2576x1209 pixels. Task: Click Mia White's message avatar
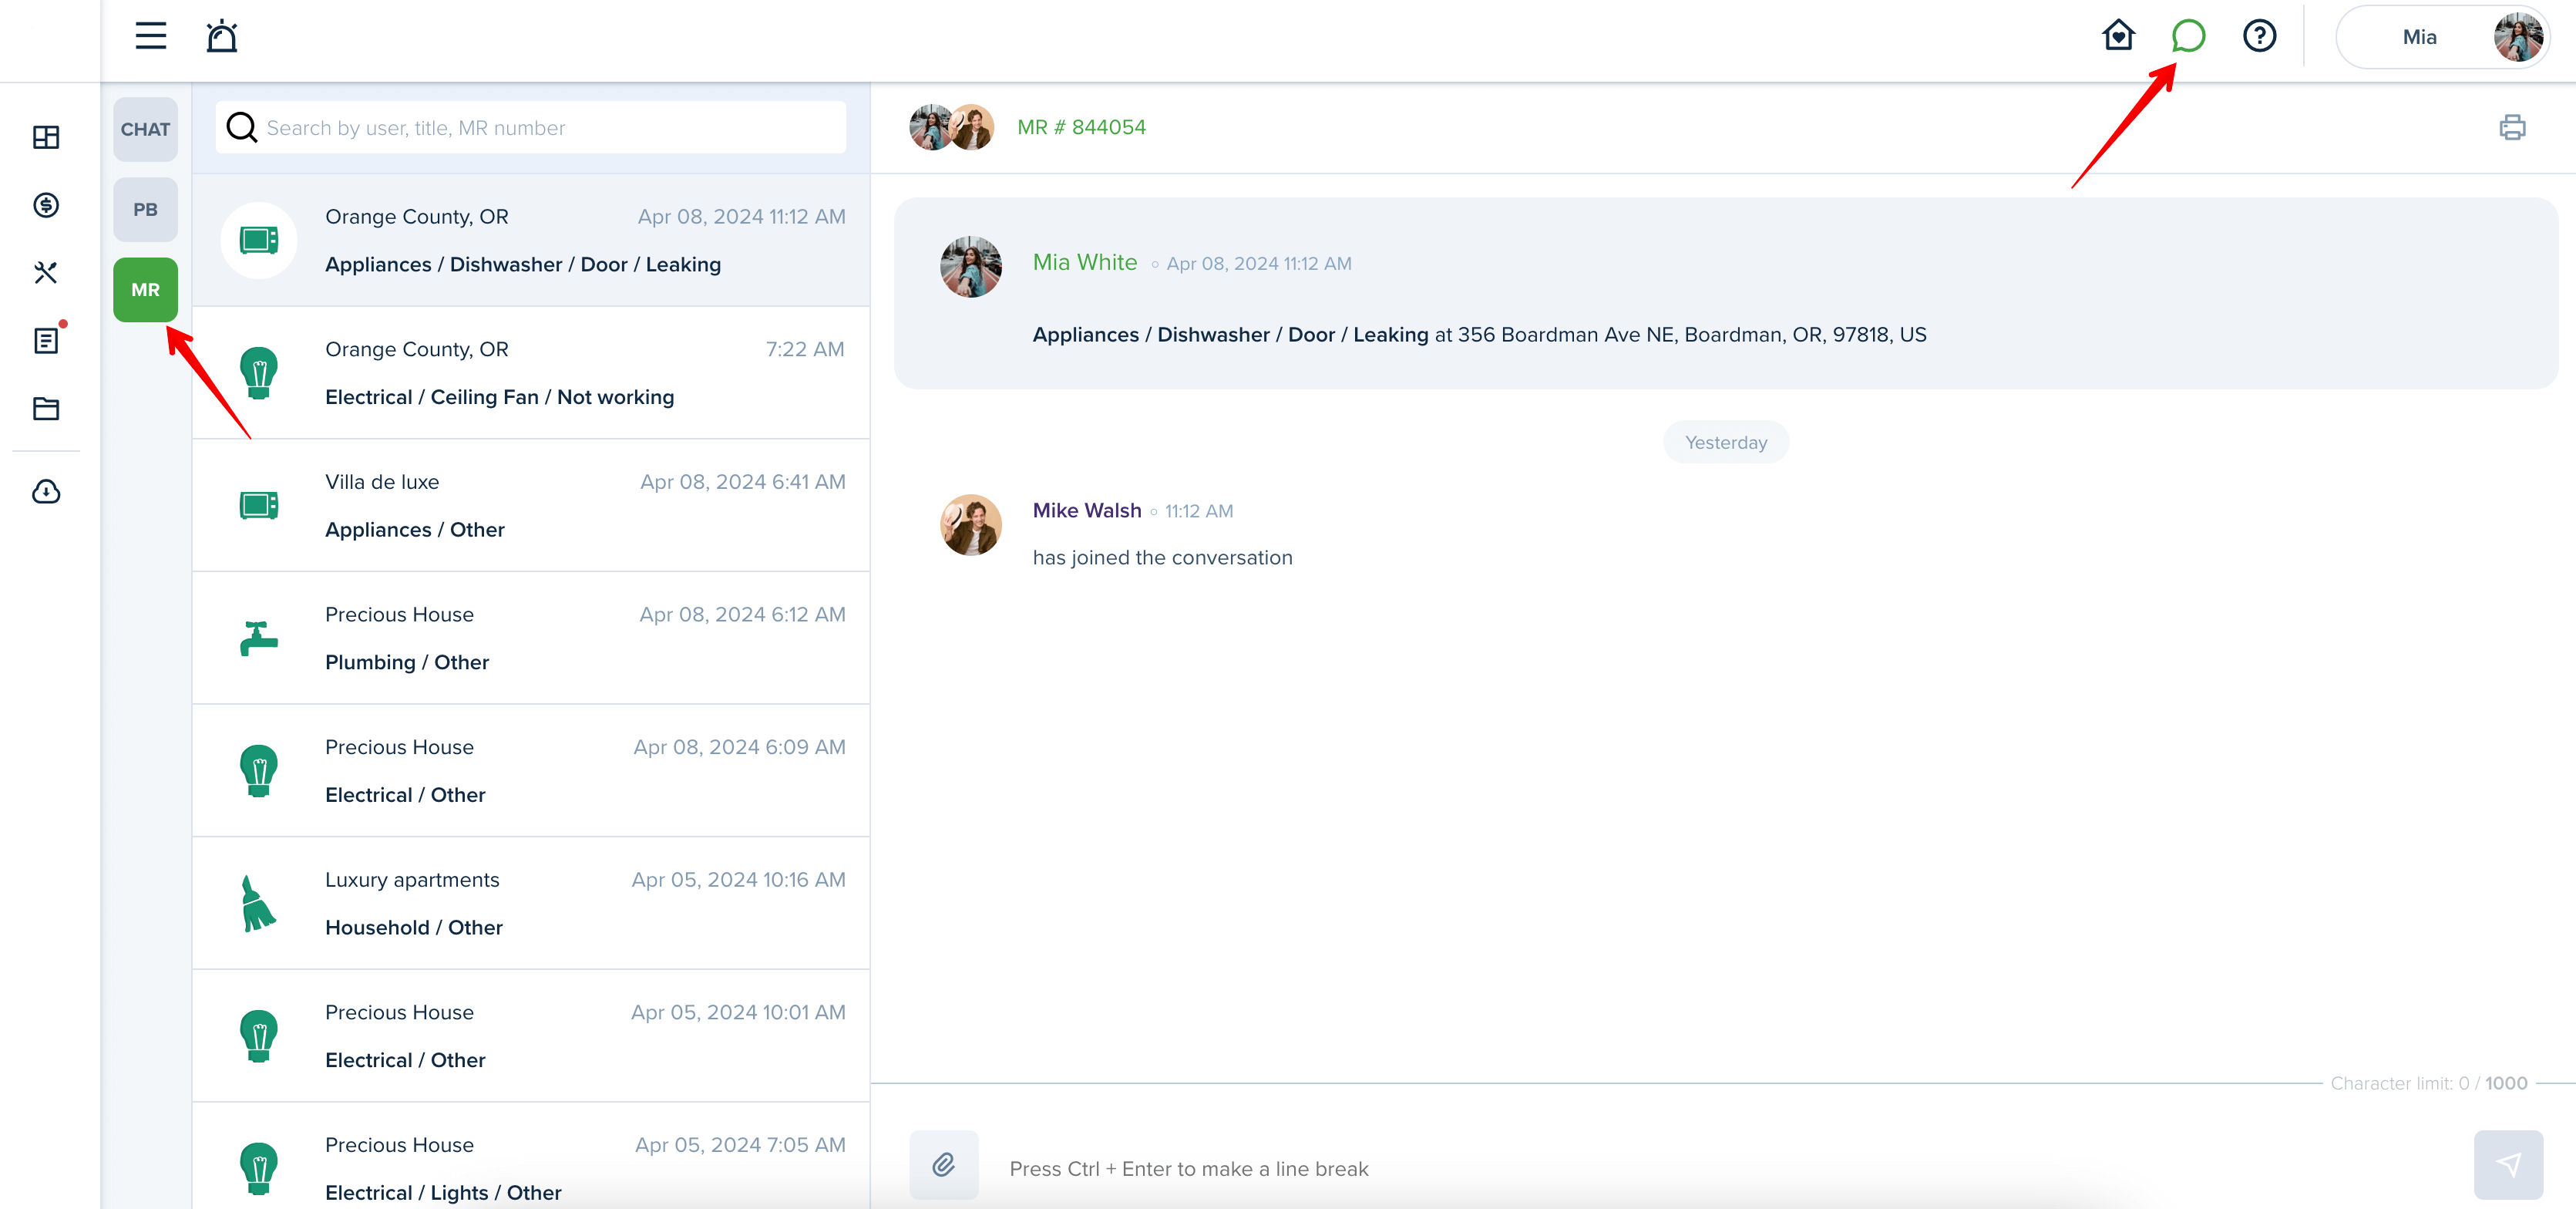[x=970, y=266]
